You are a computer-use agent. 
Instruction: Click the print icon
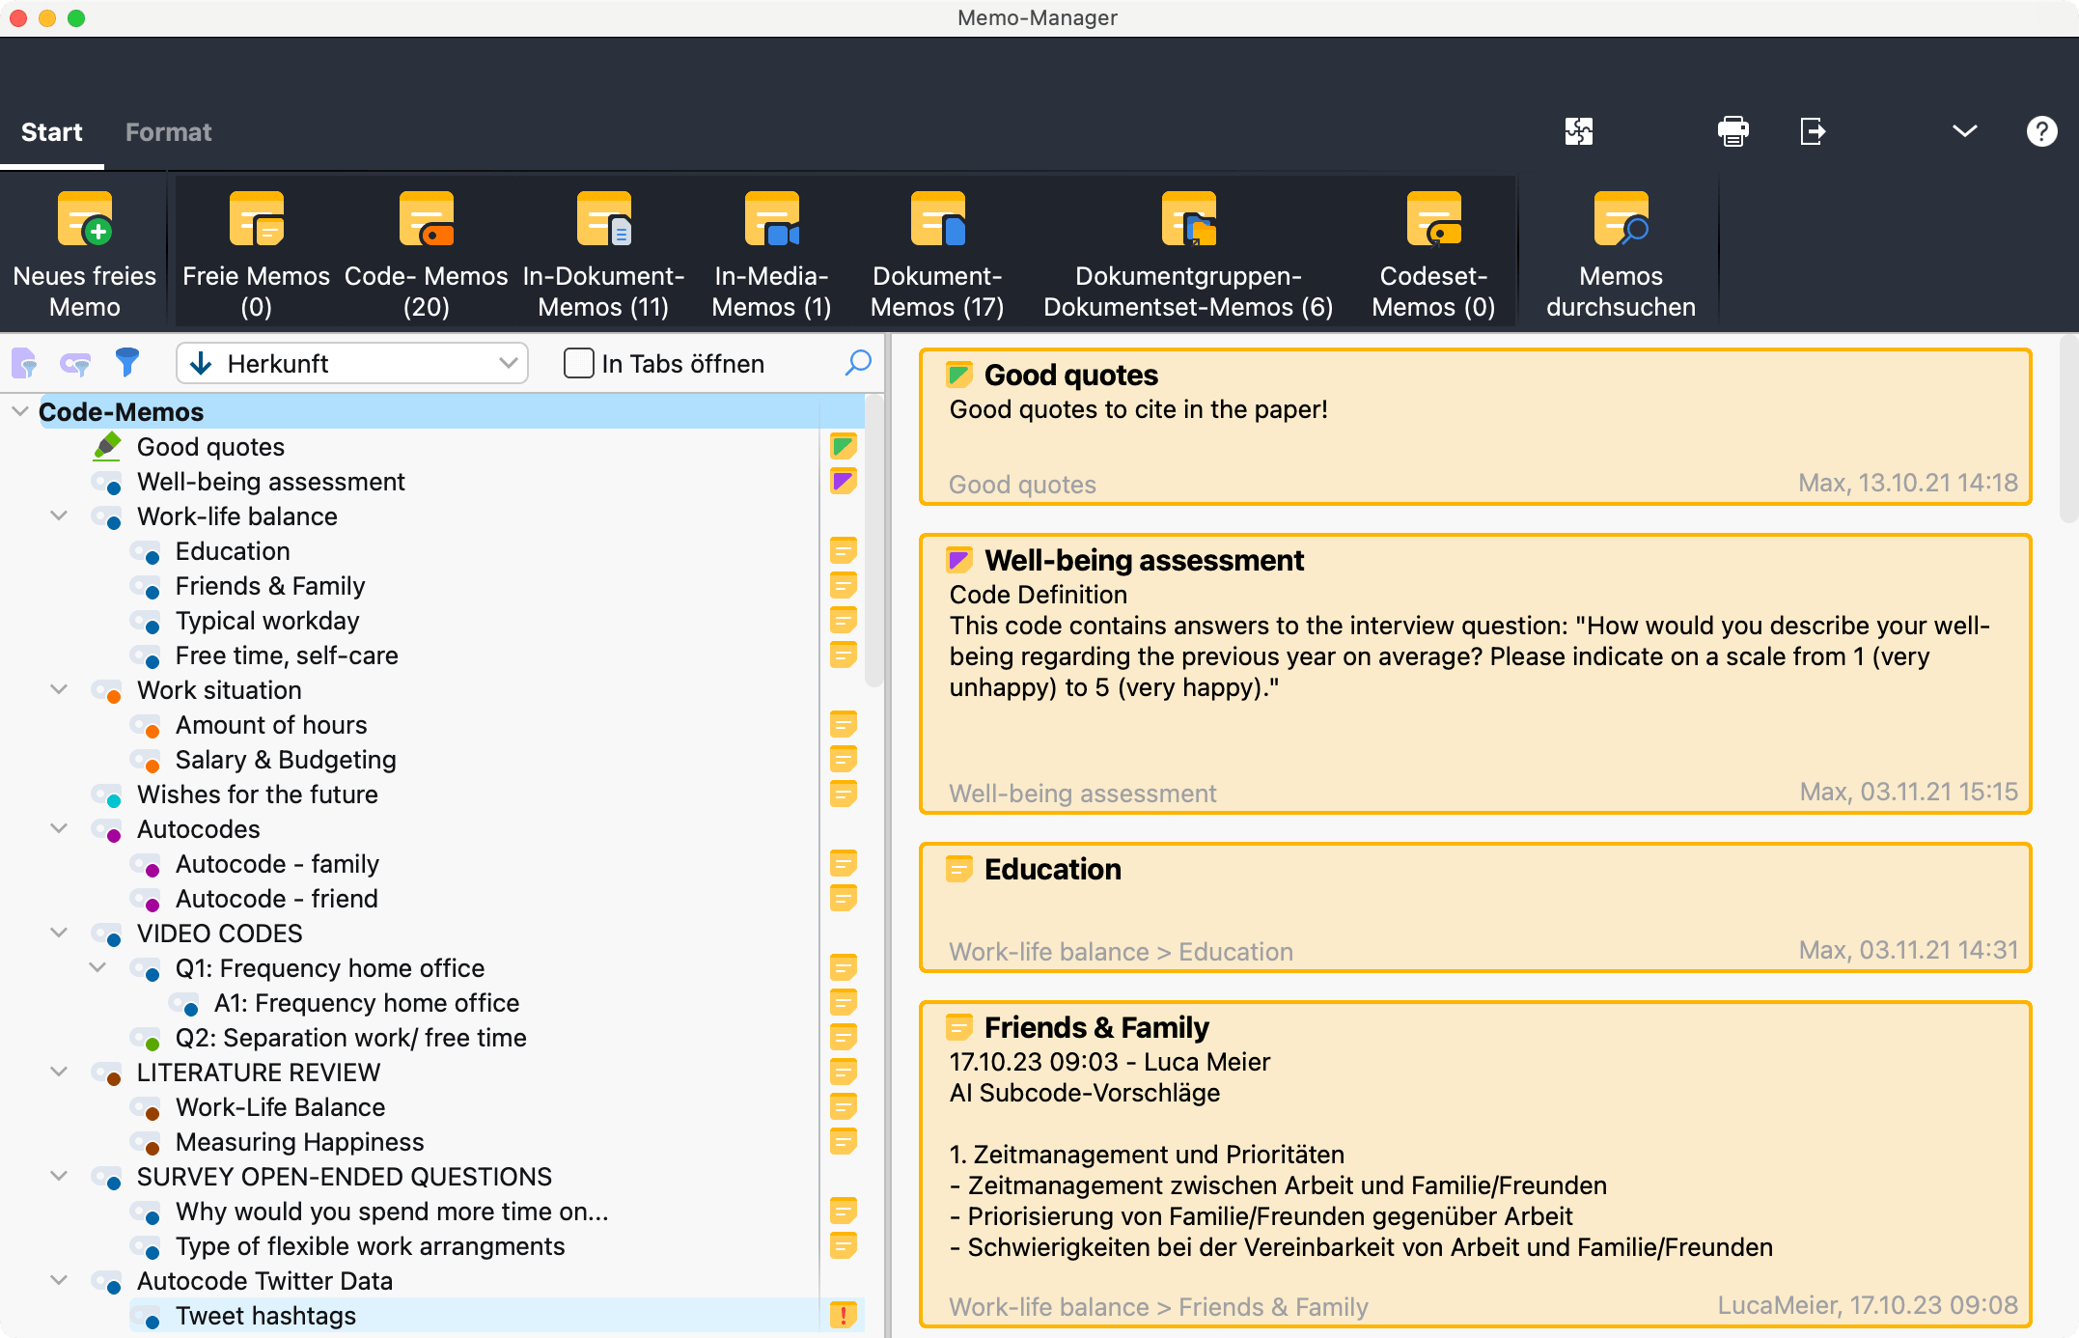(1733, 131)
